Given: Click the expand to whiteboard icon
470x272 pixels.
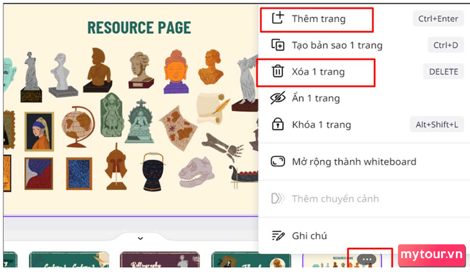Looking at the screenshot, I should pos(278,161).
